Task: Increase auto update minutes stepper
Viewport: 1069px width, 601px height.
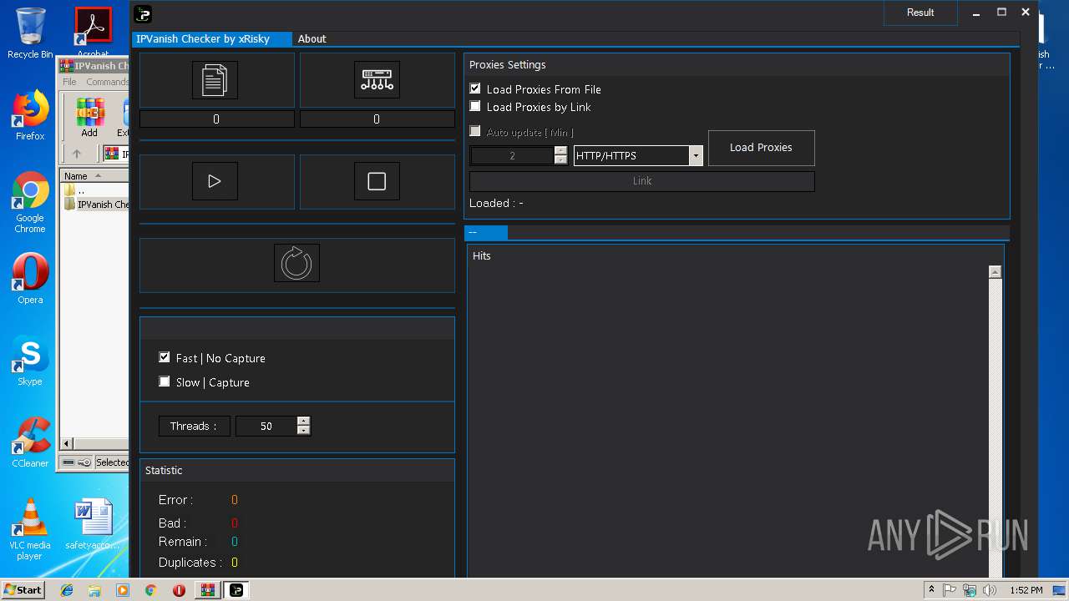Action: pos(560,151)
